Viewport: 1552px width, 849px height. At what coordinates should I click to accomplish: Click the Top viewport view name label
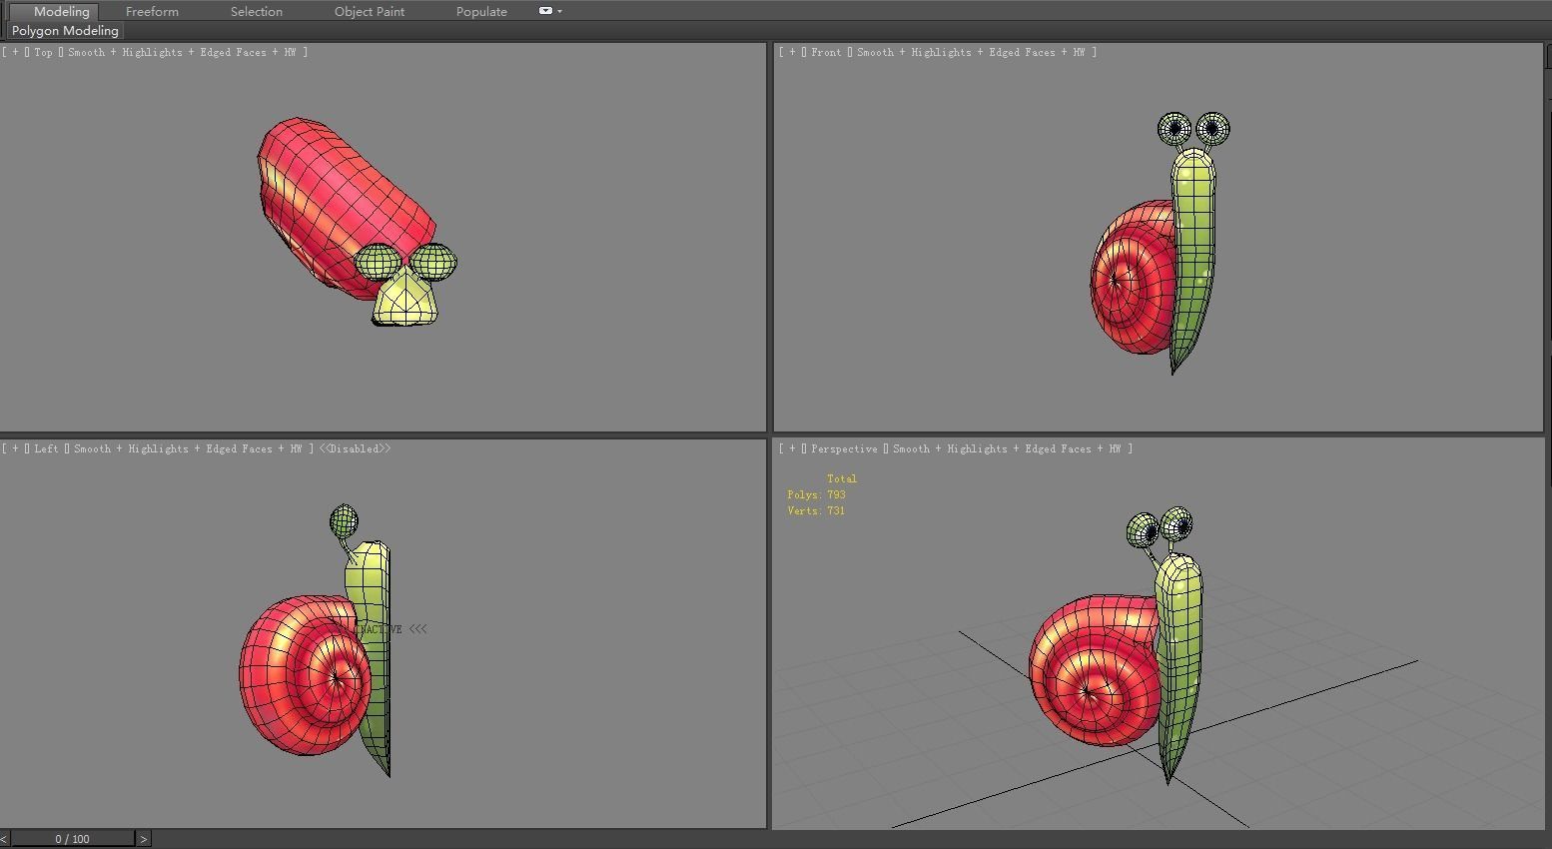click(x=43, y=52)
